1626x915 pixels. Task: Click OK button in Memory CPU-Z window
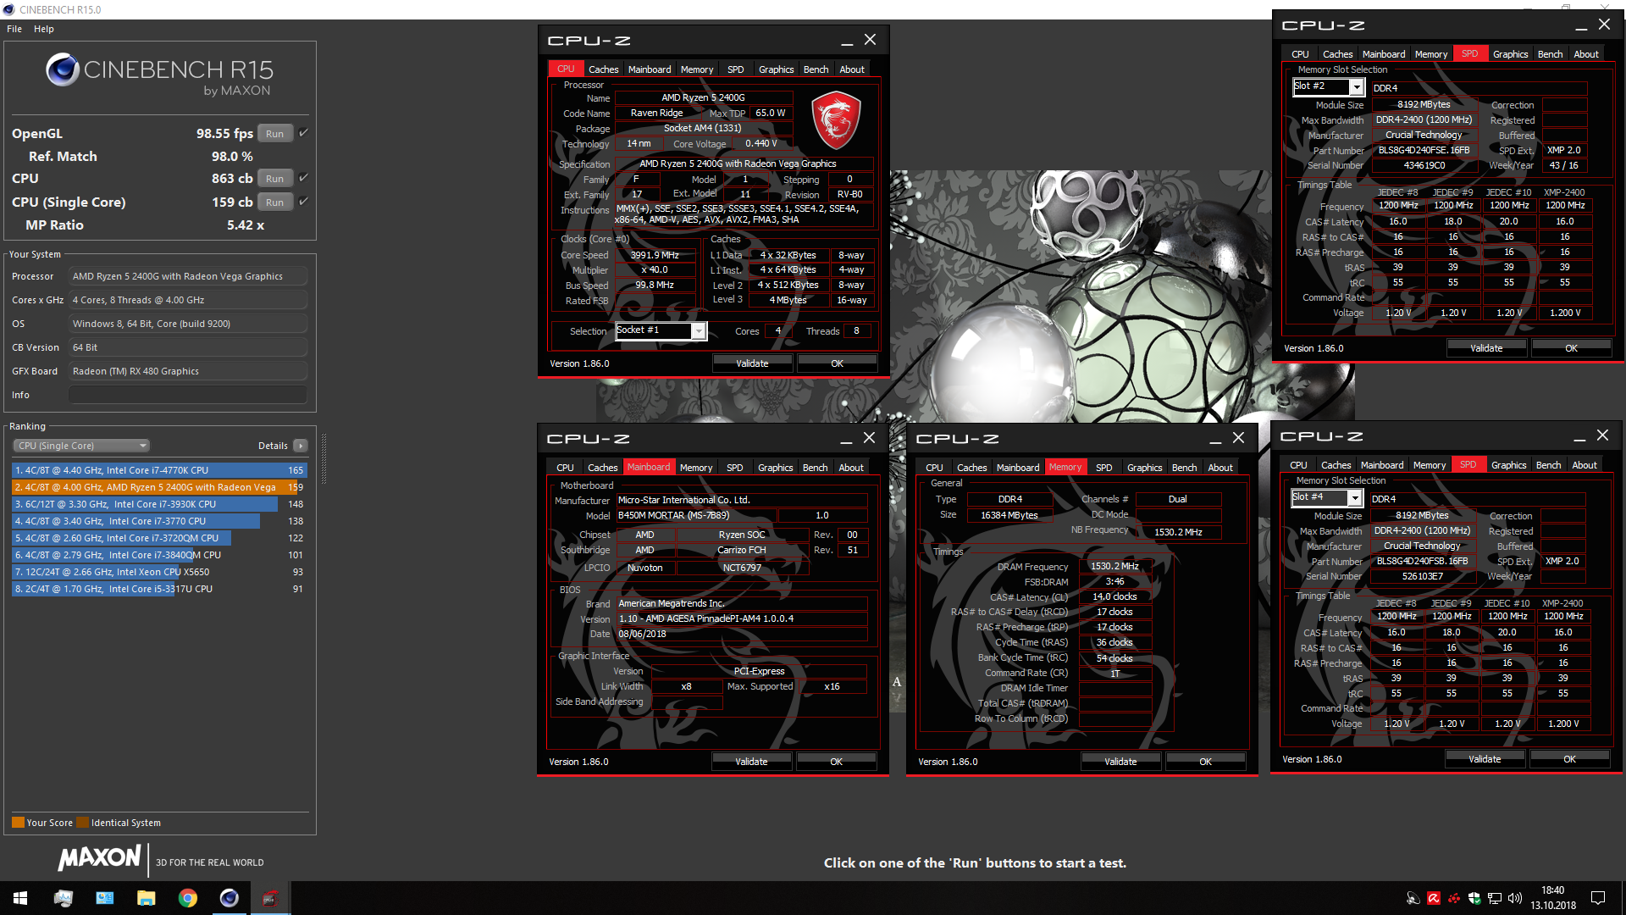click(x=1205, y=761)
